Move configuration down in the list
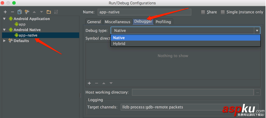266x118 pixels. click(41, 12)
